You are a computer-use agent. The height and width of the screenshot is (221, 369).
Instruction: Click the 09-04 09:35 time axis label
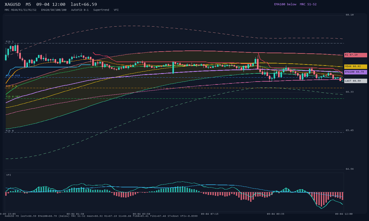[276, 214]
